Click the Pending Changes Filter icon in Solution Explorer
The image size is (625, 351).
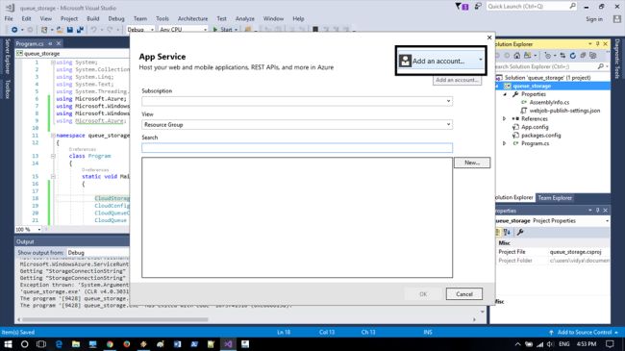tap(548, 56)
